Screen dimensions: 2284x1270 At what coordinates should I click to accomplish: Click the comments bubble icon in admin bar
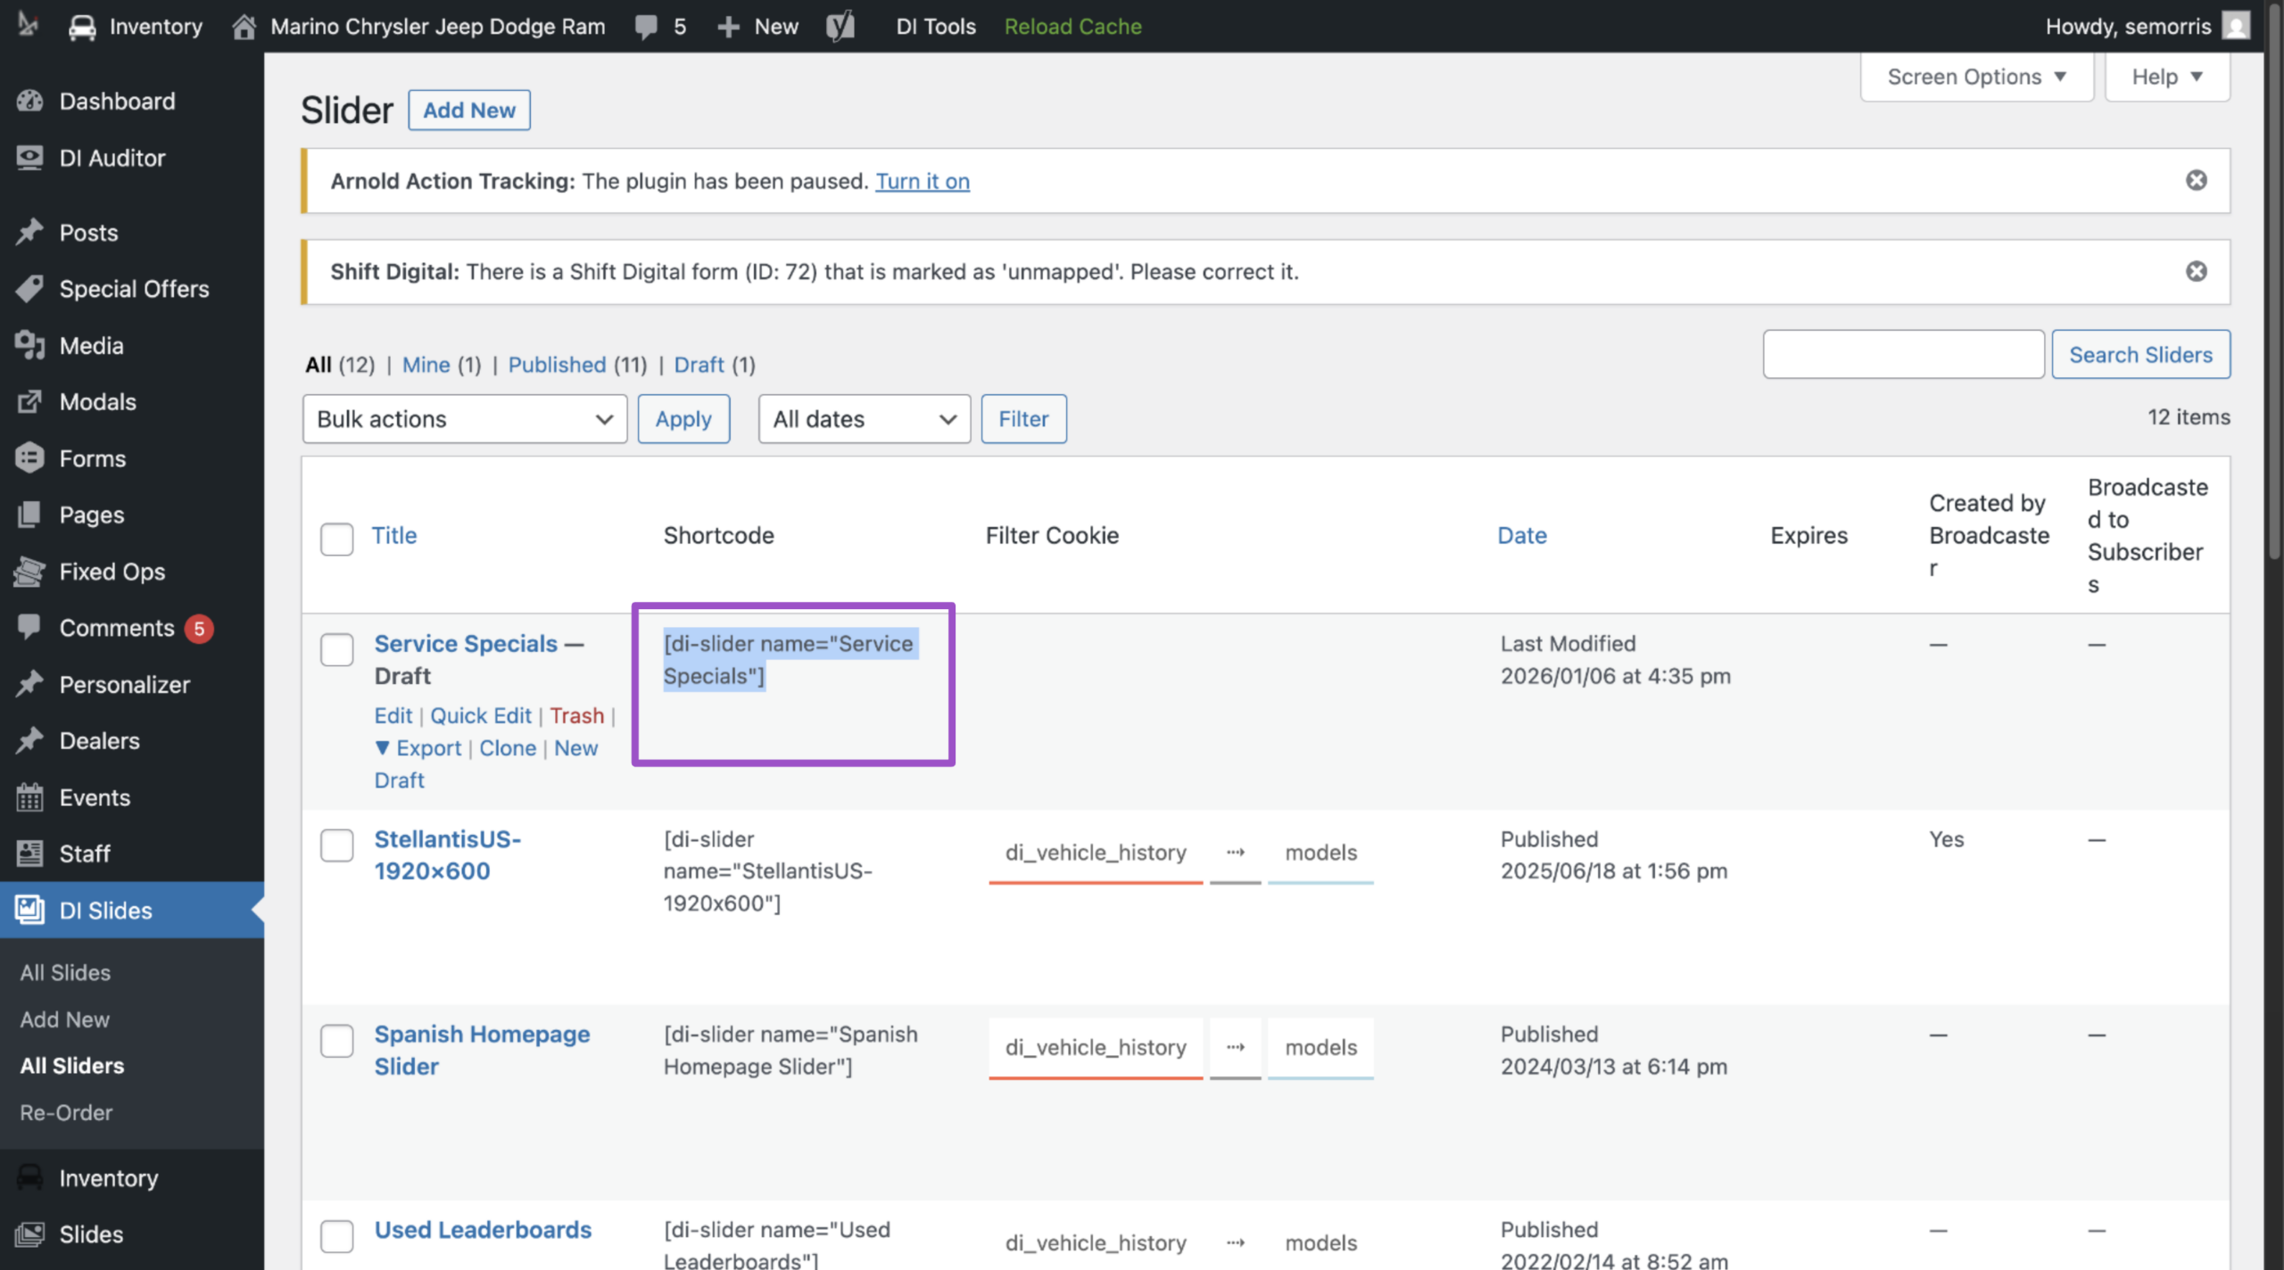[646, 27]
